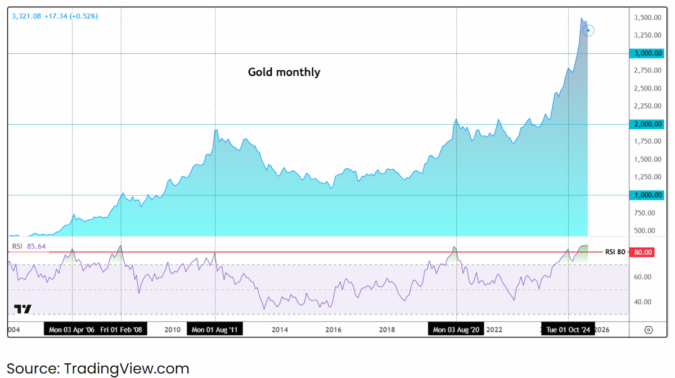
Task: Open chart settings gear icon
Action: coord(649,330)
